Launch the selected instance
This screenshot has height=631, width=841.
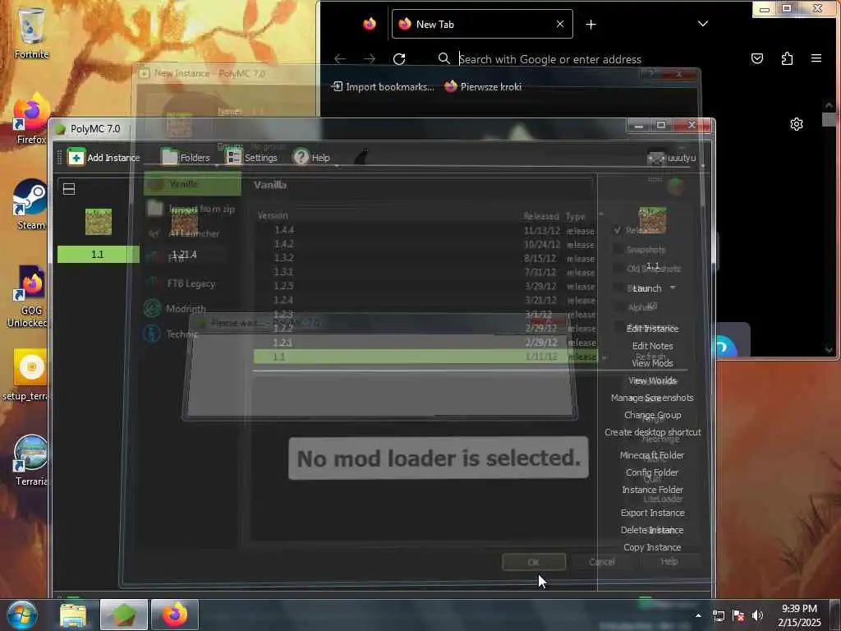646,288
